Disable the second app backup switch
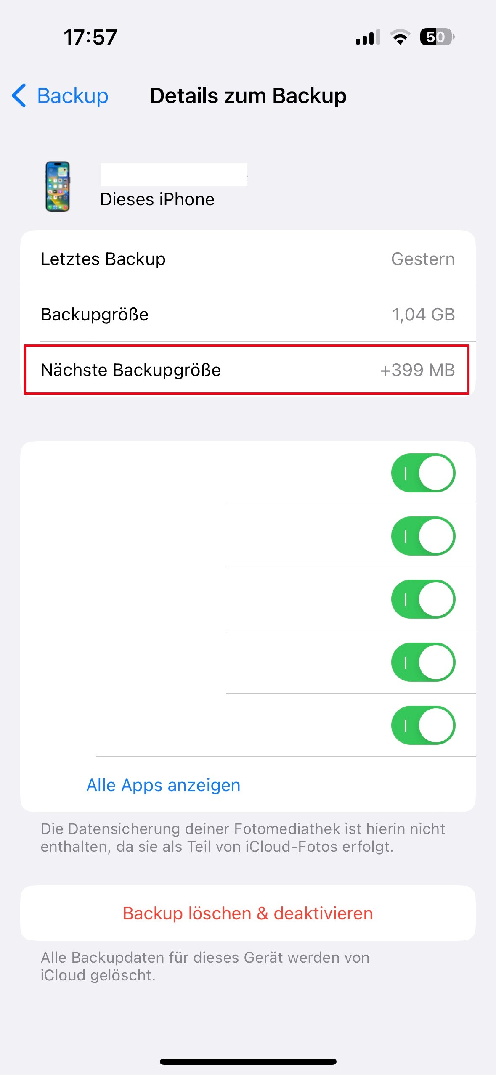The image size is (496, 1075). point(423,536)
